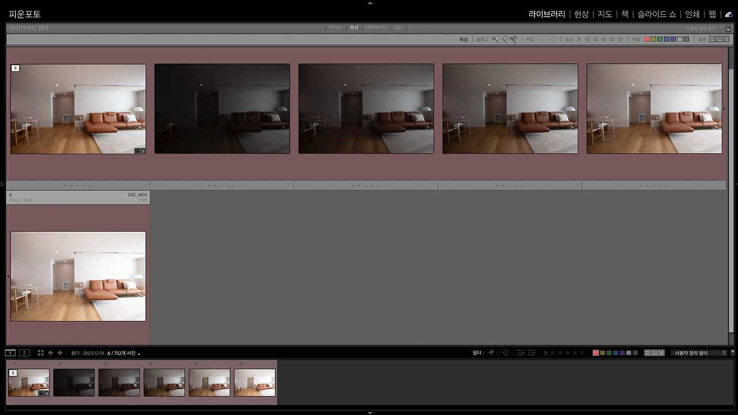Click the stack count badge on first thumbnail

16,68
